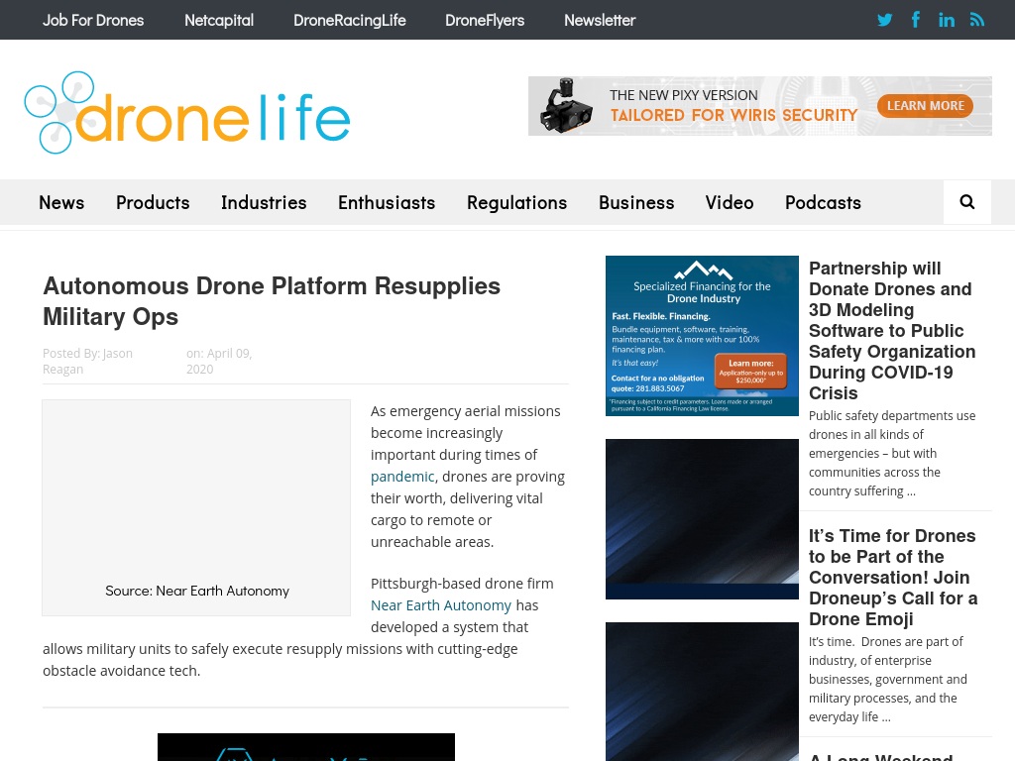Open DroneRacingLife in top bar
This screenshot has height=761, width=1015.
350,20
